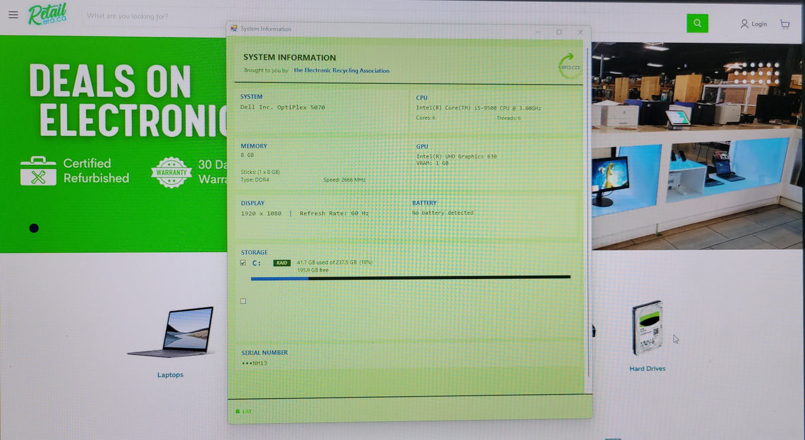The width and height of the screenshot is (805, 440).
Task: Open the Laptops category link
Action: click(x=170, y=375)
